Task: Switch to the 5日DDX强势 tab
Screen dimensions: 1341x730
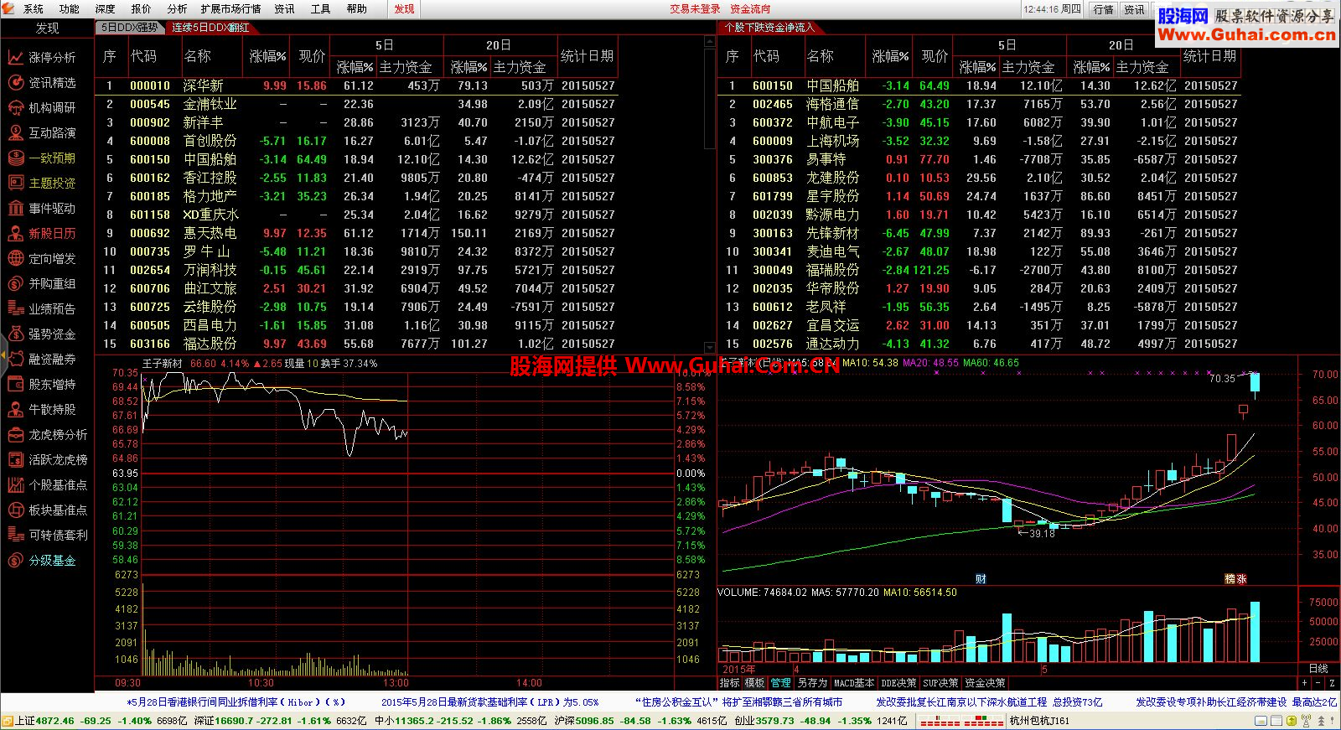Action: pyautogui.click(x=129, y=28)
